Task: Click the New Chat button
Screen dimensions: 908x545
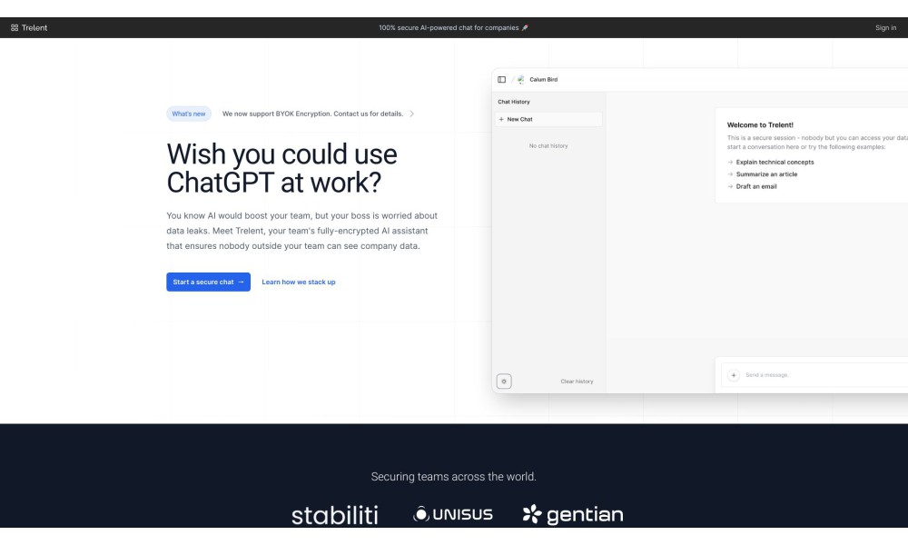Action: pyautogui.click(x=548, y=119)
